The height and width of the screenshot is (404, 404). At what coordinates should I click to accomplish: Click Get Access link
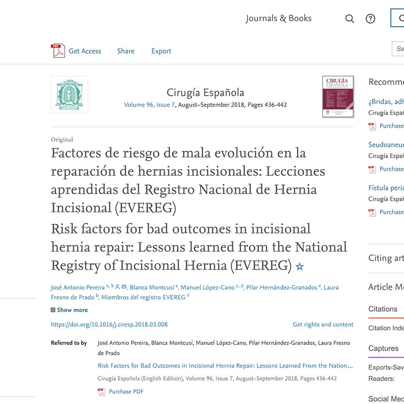(85, 51)
